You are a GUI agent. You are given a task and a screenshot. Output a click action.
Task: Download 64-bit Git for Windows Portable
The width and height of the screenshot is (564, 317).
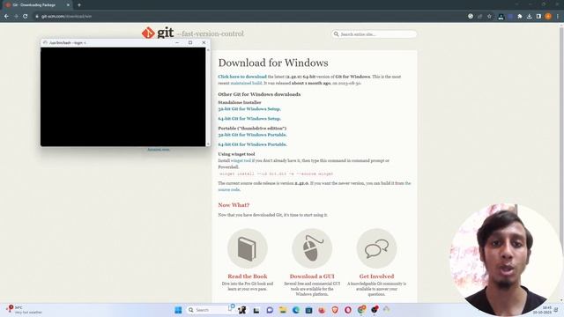coord(252,144)
